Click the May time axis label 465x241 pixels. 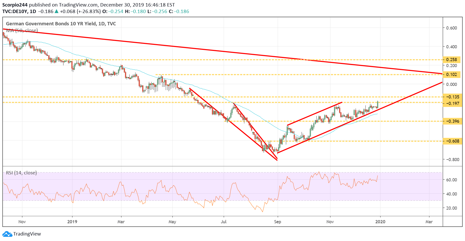click(x=172, y=222)
